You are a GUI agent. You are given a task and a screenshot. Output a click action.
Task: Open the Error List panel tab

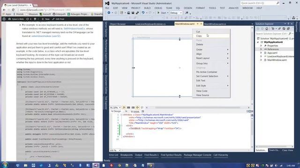pyautogui.click(x=113, y=155)
